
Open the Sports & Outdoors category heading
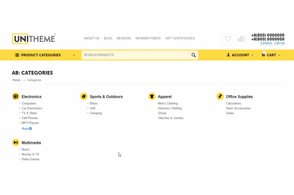point(106,97)
